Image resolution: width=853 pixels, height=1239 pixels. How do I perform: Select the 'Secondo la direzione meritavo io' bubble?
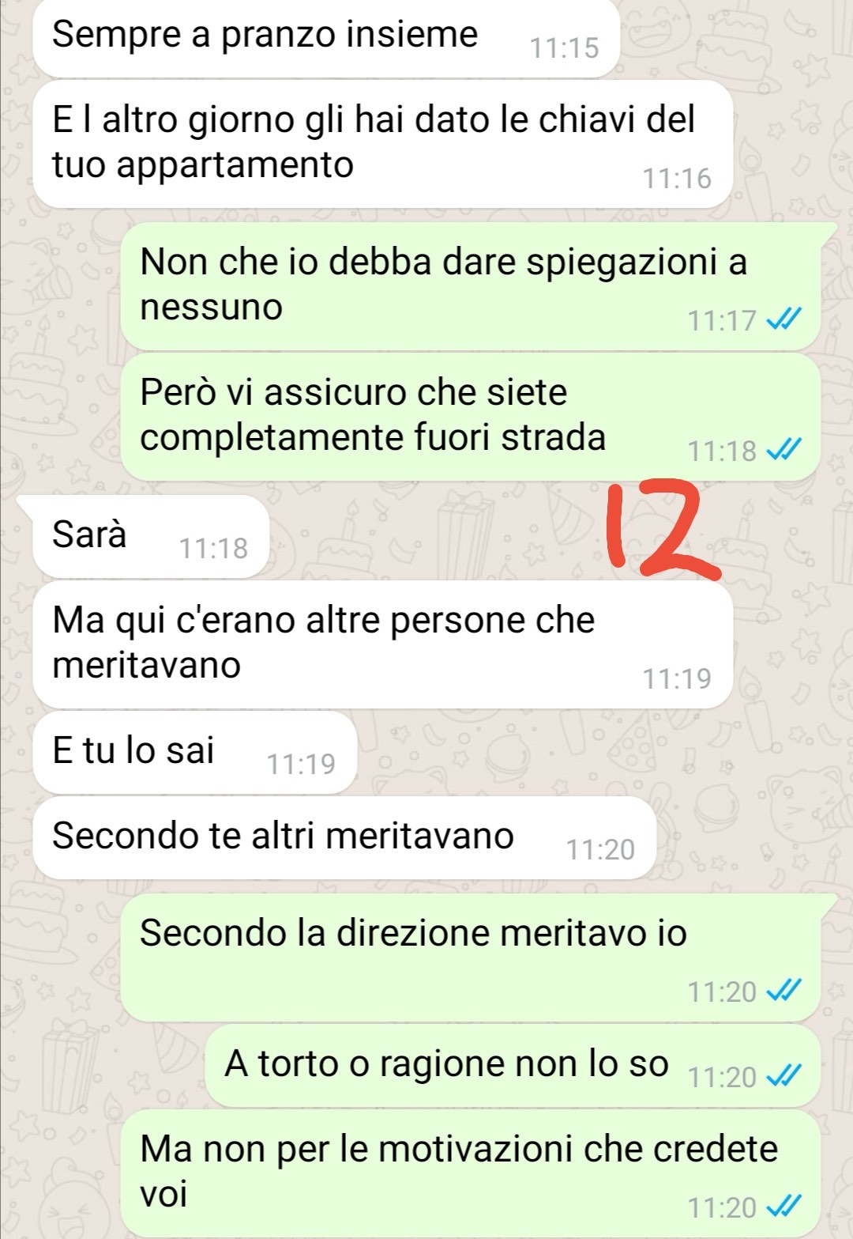[x=472, y=957]
